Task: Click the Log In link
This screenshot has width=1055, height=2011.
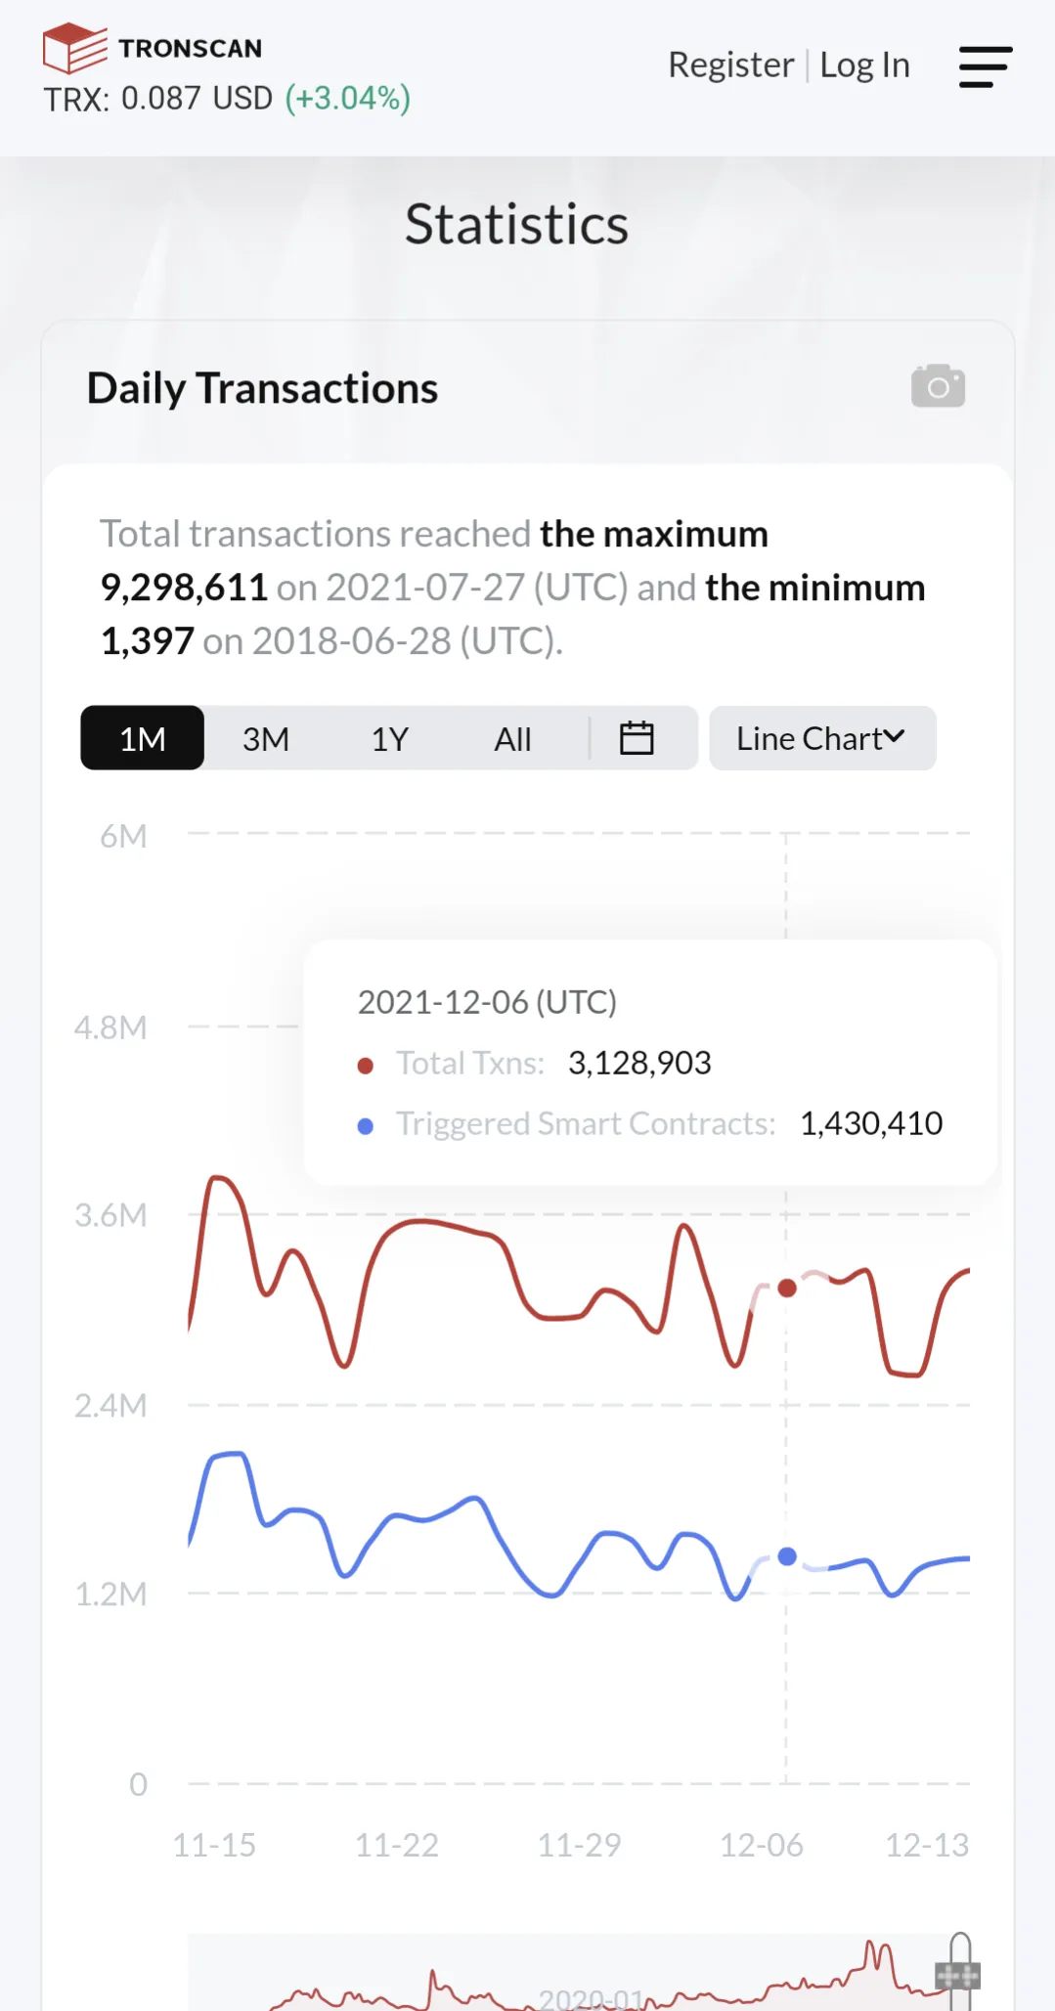Action: point(864,65)
